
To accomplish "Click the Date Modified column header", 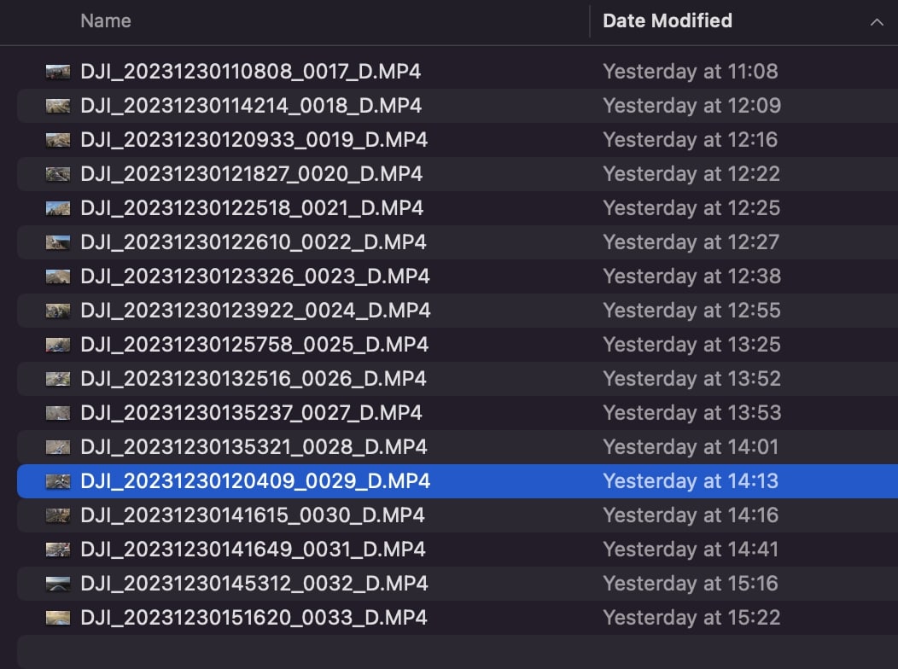I will 668,20.
